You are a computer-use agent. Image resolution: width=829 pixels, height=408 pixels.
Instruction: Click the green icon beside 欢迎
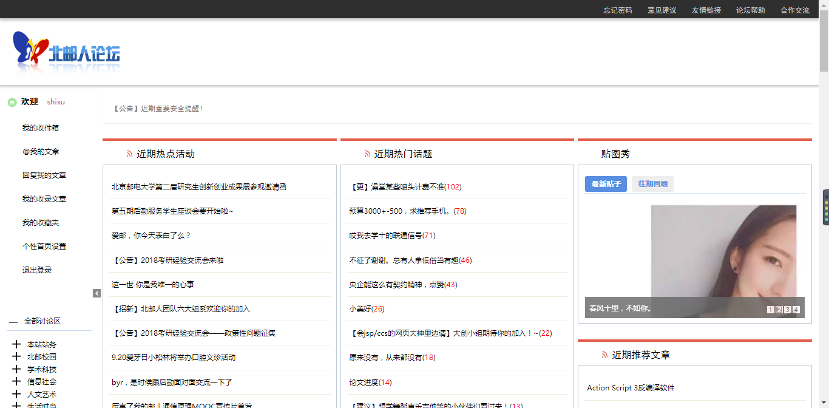[x=12, y=102]
